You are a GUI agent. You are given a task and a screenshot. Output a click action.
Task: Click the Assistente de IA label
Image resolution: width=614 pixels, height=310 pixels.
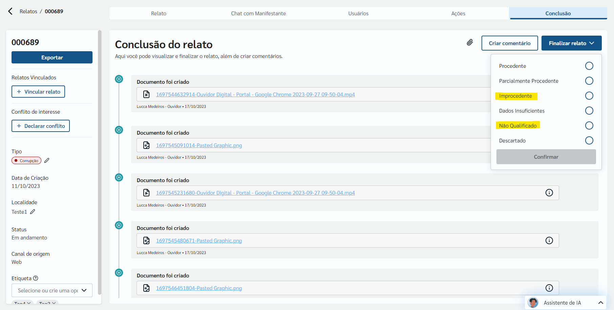pos(562,303)
